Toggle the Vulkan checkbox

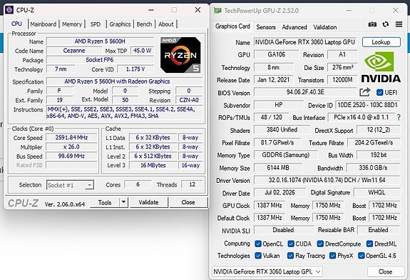pos(258,256)
